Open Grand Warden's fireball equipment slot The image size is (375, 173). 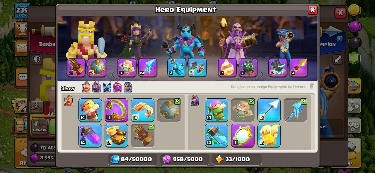(x=227, y=68)
